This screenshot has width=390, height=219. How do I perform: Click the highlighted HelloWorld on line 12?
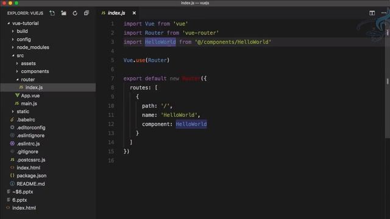pos(191,124)
